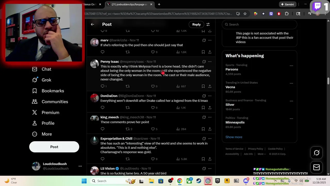Bookmark king_meech's comment
This screenshot has height=186, width=330.
[203, 129]
